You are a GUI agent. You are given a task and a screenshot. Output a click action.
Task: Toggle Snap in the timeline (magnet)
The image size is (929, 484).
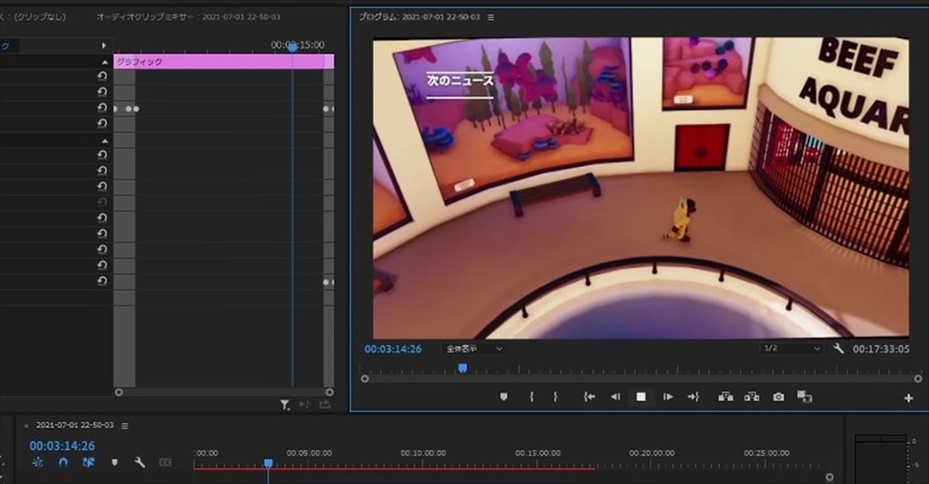pyautogui.click(x=63, y=462)
